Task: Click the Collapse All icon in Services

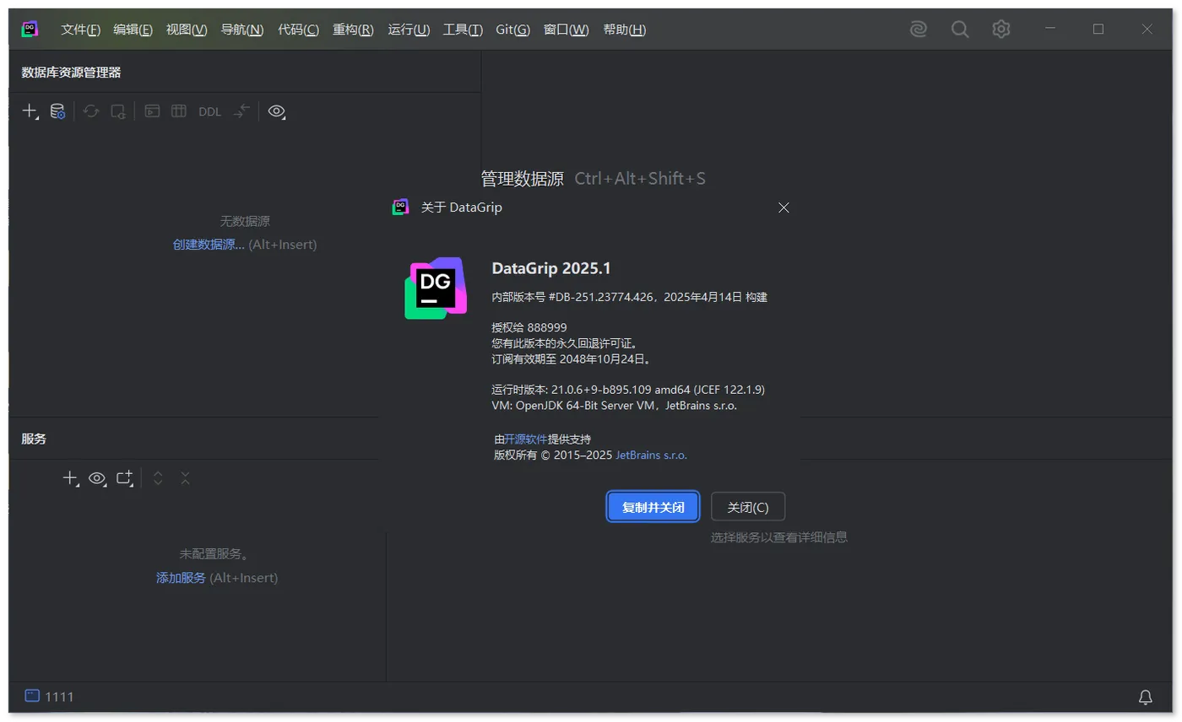Action: (185, 478)
